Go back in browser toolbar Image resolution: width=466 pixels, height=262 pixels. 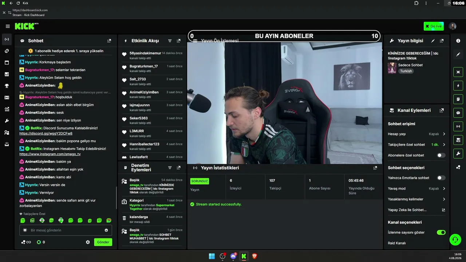point(11,3)
